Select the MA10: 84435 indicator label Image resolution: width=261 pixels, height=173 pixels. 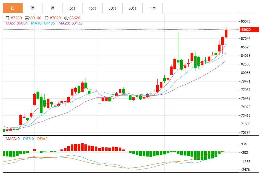click(x=43, y=23)
